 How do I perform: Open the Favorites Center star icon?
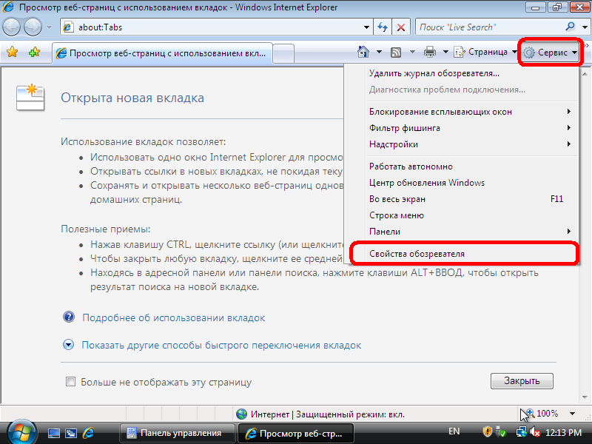pyautogui.click(x=12, y=52)
